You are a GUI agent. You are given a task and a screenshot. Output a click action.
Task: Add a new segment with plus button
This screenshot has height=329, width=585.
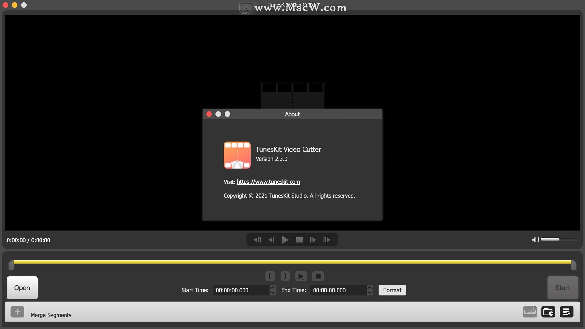pos(17,312)
